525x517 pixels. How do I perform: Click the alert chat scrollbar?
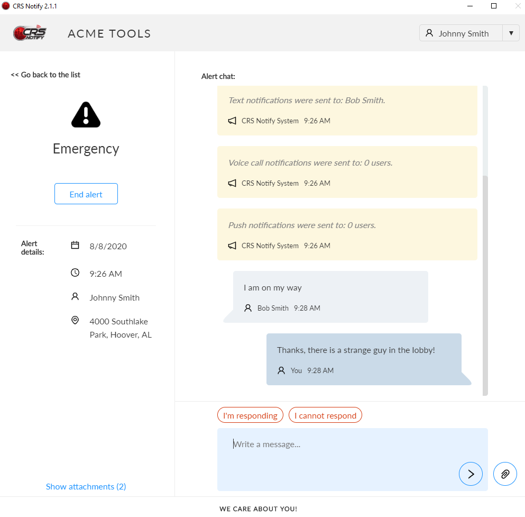coord(485,286)
